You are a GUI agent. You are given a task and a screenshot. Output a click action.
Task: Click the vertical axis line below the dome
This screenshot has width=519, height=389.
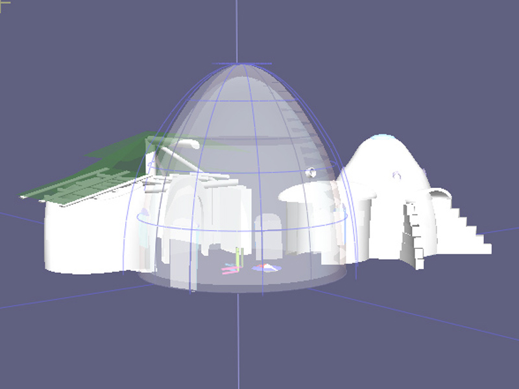point(238,337)
